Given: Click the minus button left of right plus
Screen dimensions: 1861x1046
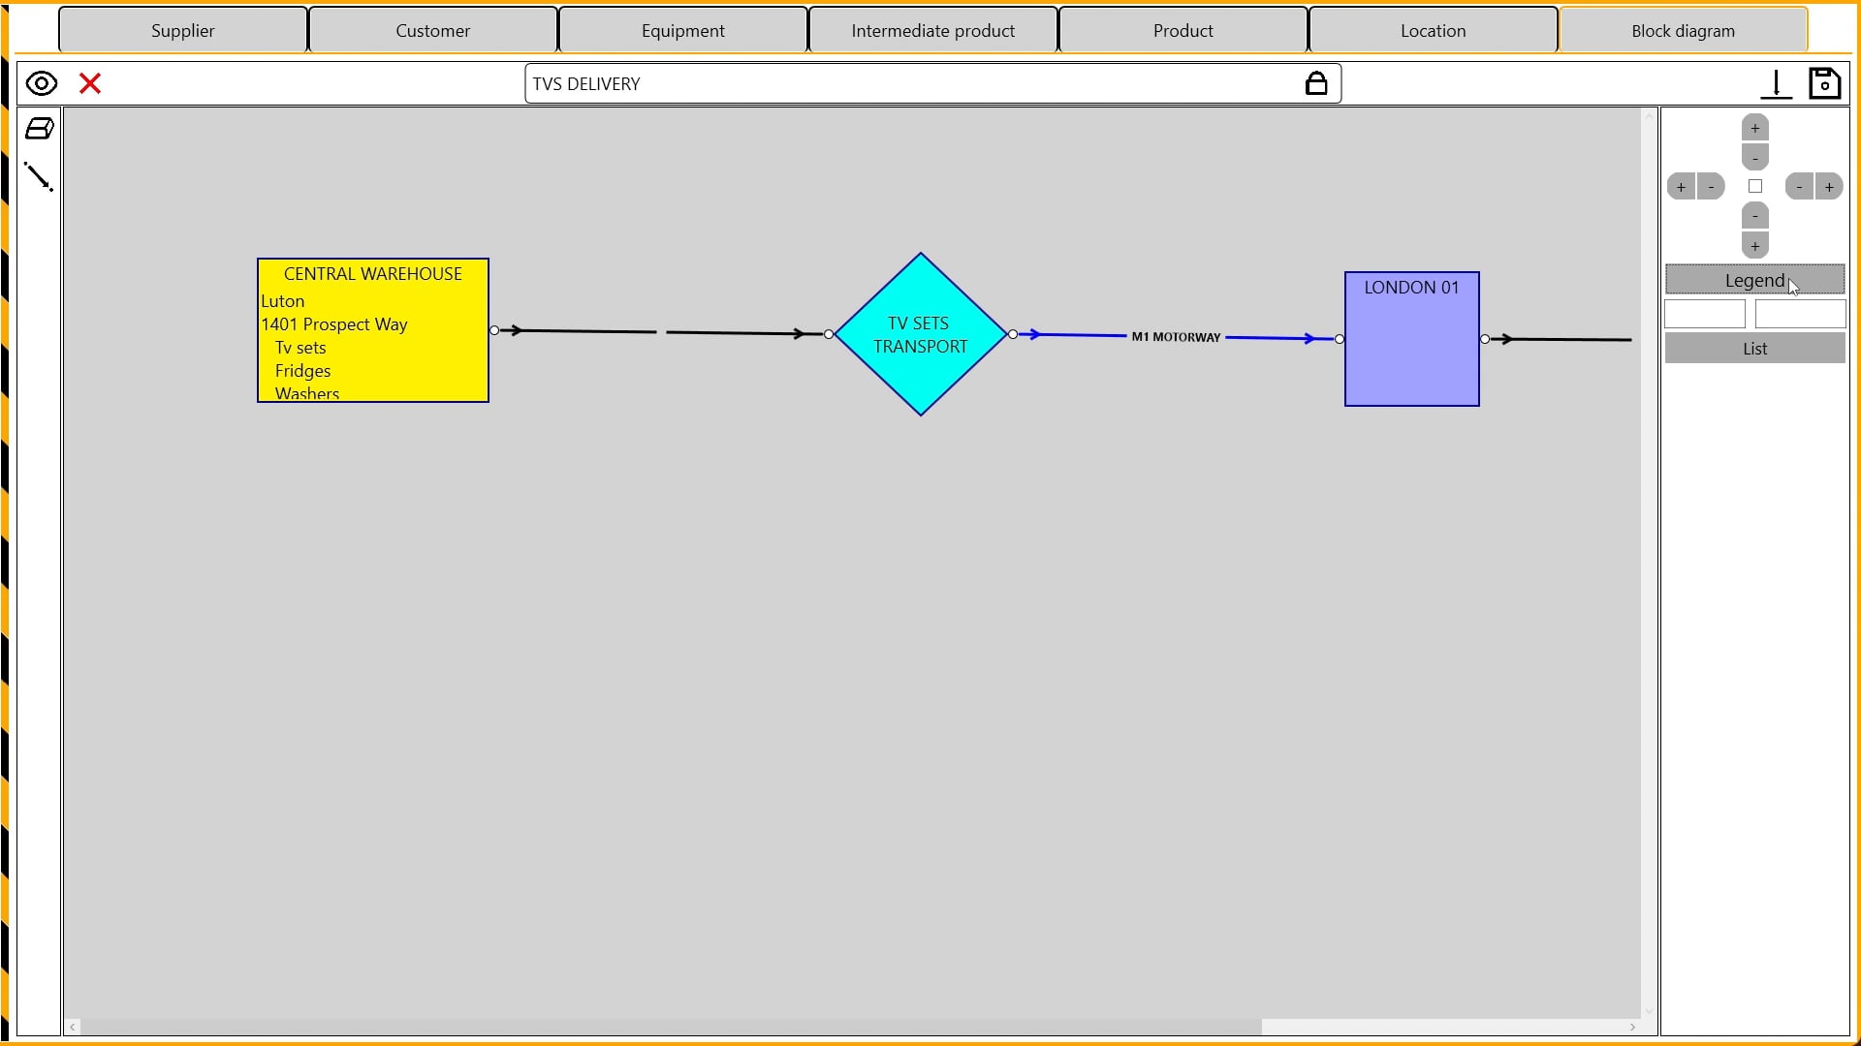Looking at the screenshot, I should point(1799,187).
